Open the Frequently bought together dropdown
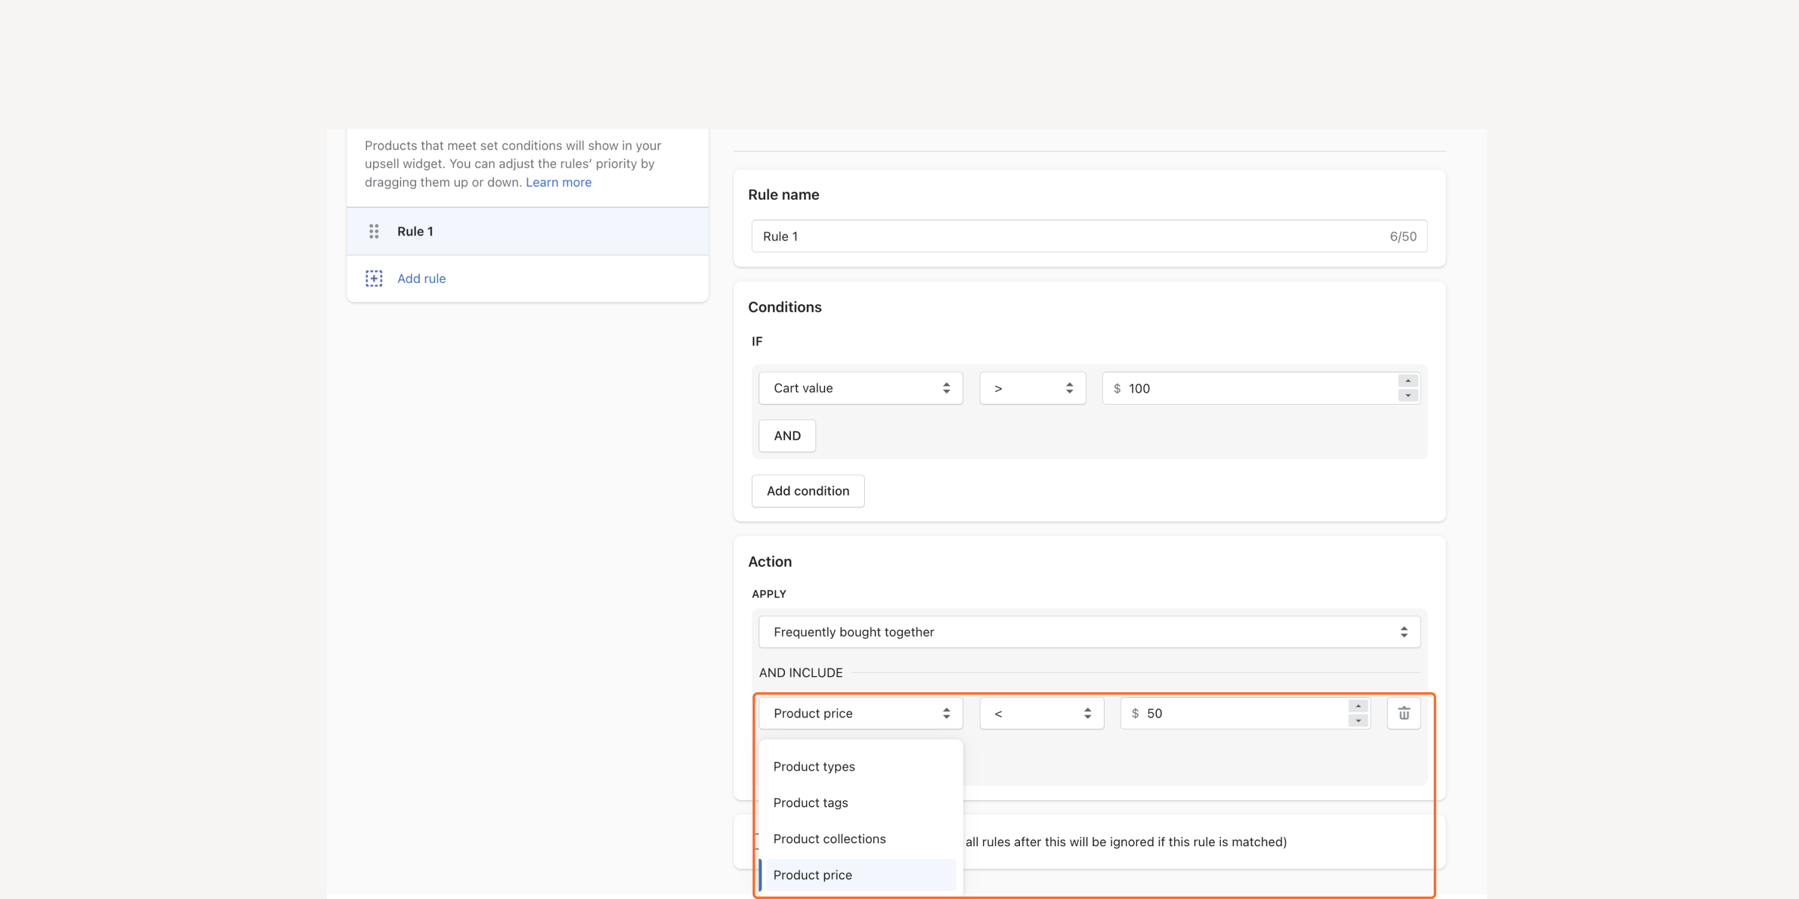 point(1090,632)
